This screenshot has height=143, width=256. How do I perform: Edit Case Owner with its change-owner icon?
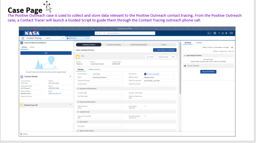click(174, 74)
